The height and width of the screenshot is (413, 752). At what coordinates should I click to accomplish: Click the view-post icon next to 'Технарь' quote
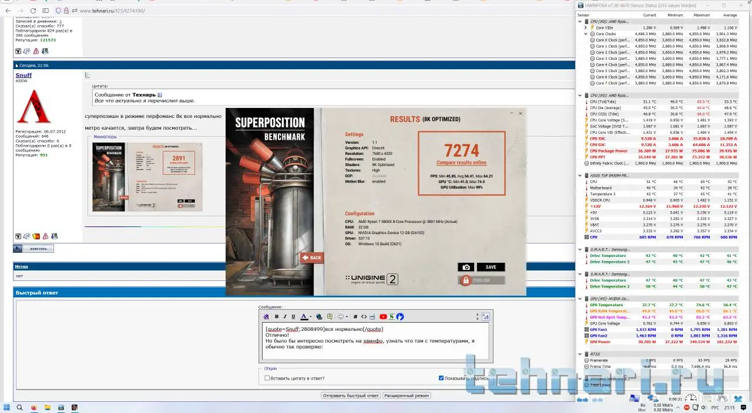tap(160, 94)
